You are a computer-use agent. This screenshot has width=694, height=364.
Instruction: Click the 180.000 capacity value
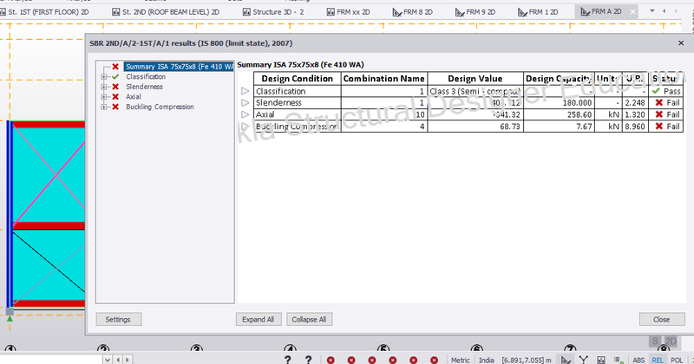pyautogui.click(x=559, y=102)
